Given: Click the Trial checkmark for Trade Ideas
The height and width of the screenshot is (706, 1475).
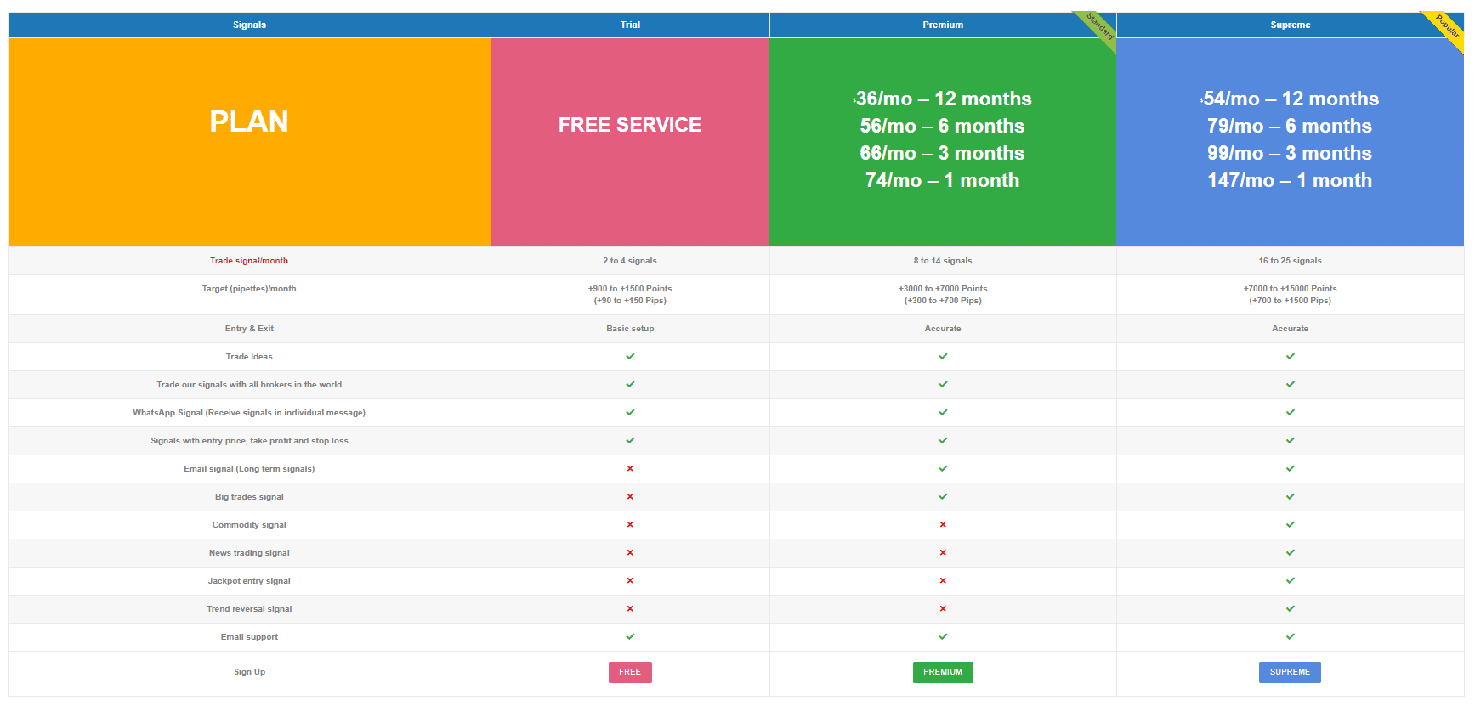Looking at the screenshot, I should pos(630,357).
